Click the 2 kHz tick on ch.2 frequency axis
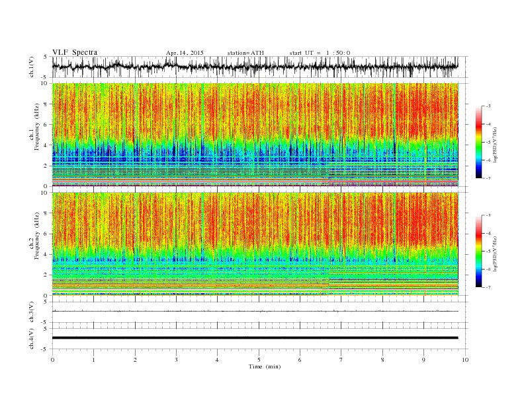 pyautogui.click(x=46, y=275)
